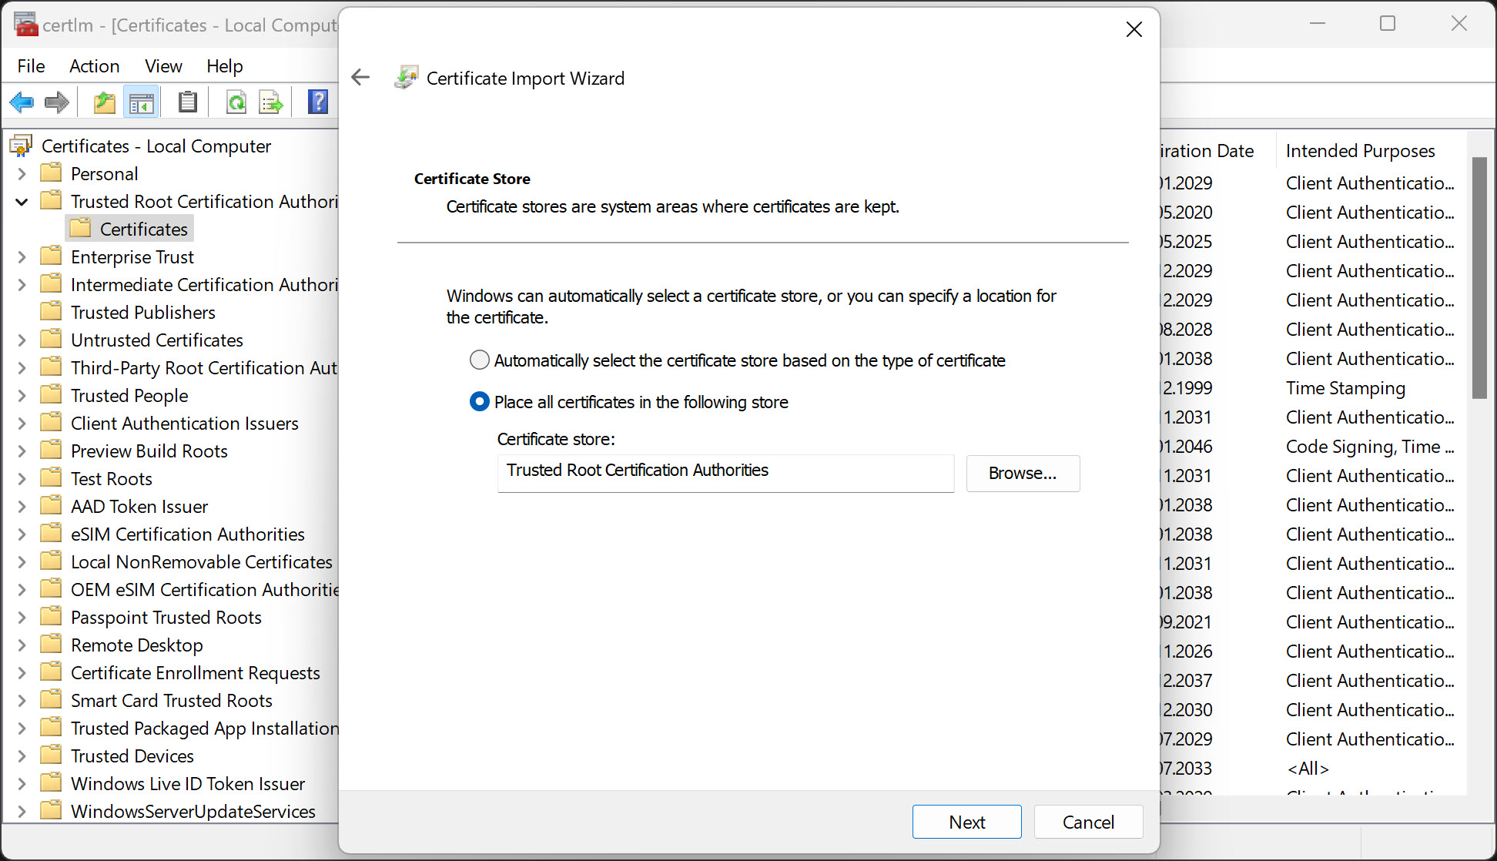Viewport: 1497px width, 861px height.
Task: Click the Browse... button
Action: point(1022,473)
